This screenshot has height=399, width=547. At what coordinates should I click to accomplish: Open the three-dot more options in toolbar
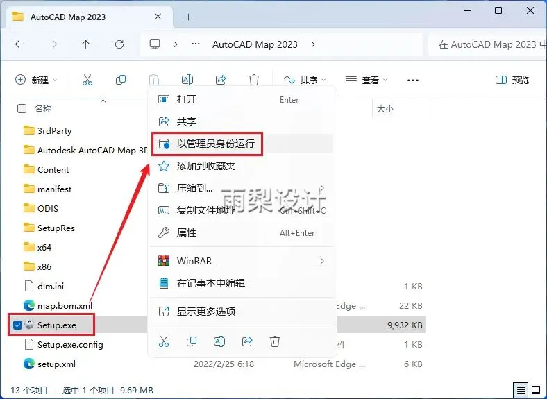click(x=413, y=80)
